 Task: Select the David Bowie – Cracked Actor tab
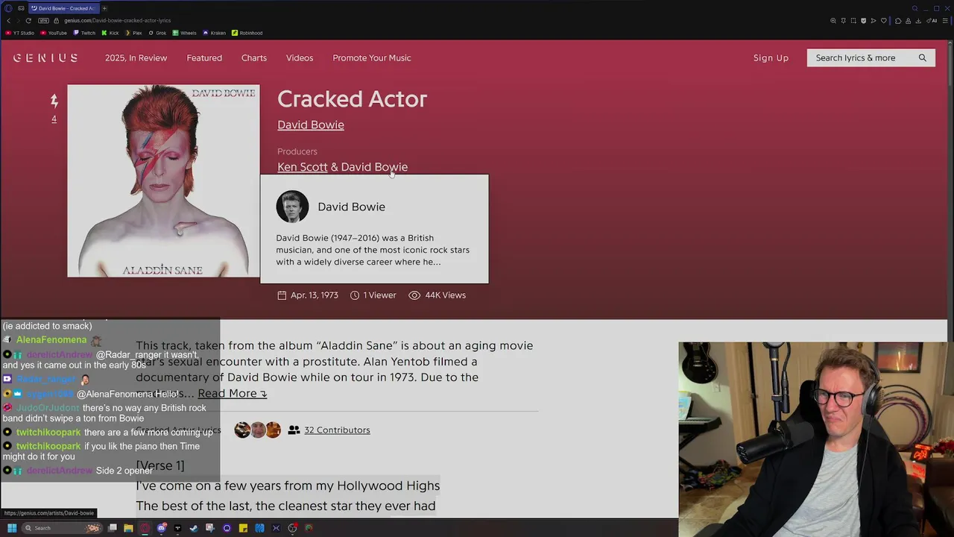point(64,8)
